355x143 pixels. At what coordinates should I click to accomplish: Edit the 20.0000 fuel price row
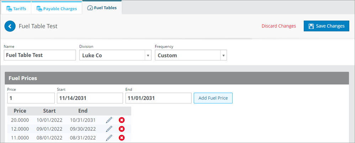coord(109,120)
